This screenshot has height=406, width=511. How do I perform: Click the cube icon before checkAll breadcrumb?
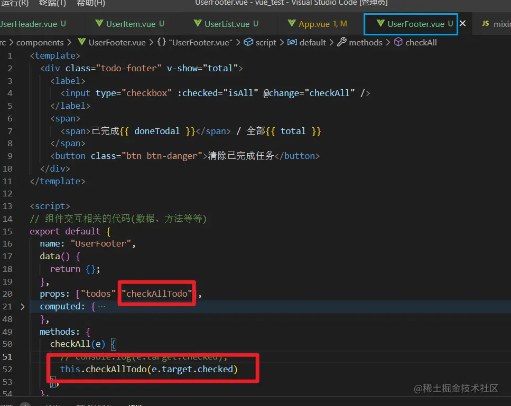tap(398, 42)
